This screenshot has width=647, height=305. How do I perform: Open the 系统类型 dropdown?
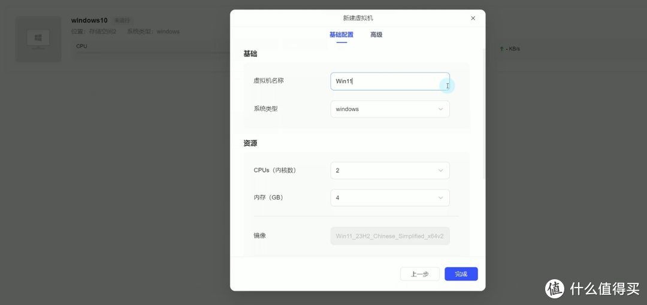[390, 109]
